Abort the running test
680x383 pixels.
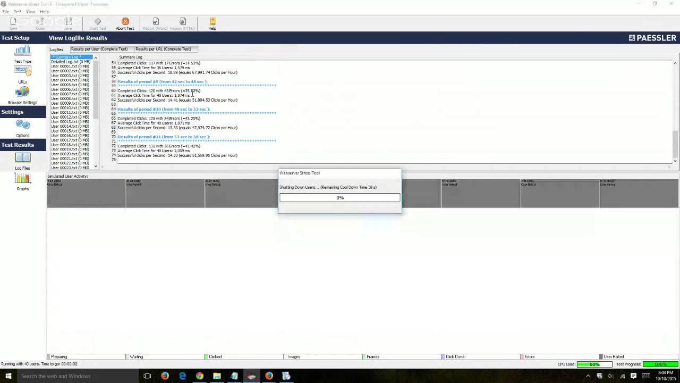click(x=125, y=23)
